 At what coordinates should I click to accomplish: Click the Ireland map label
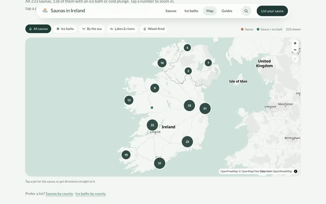[168, 127]
